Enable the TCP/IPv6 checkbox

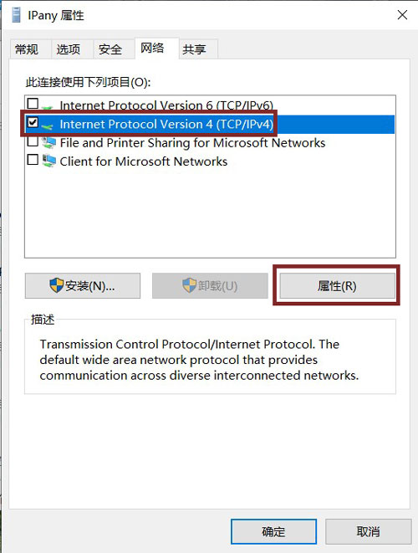coord(33,104)
